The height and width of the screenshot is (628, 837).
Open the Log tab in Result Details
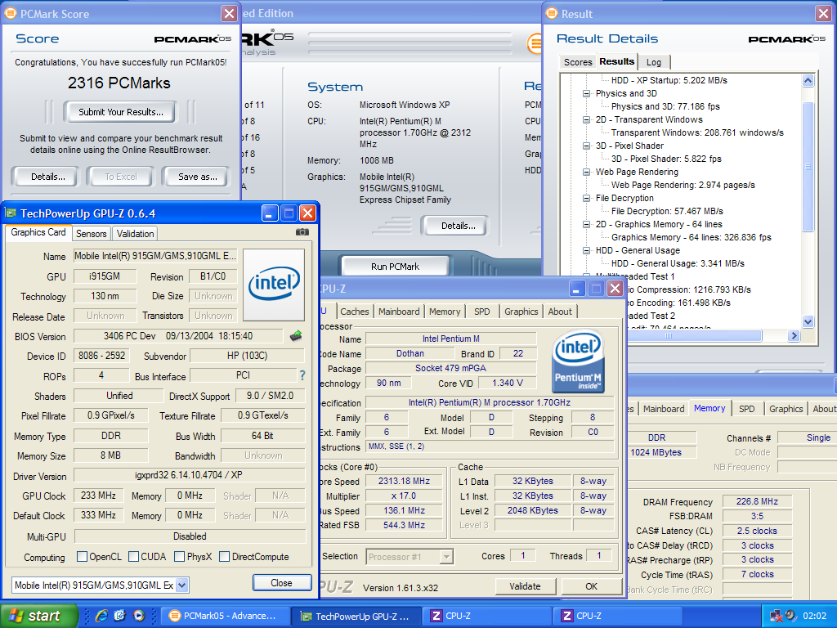pyautogui.click(x=654, y=62)
